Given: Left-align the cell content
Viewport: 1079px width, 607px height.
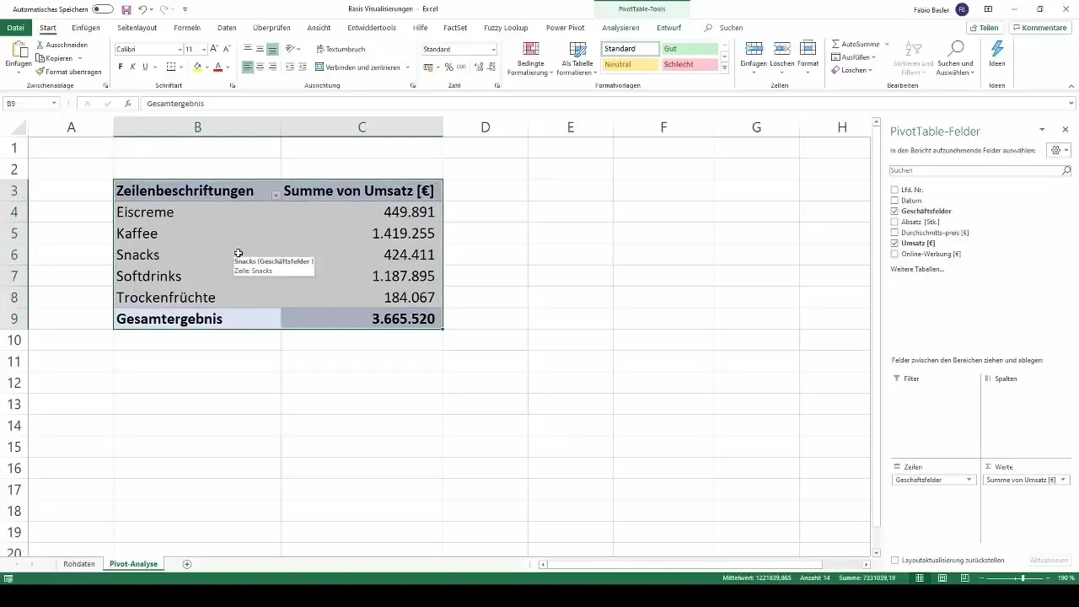Looking at the screenshot, I should coord(248,67).
